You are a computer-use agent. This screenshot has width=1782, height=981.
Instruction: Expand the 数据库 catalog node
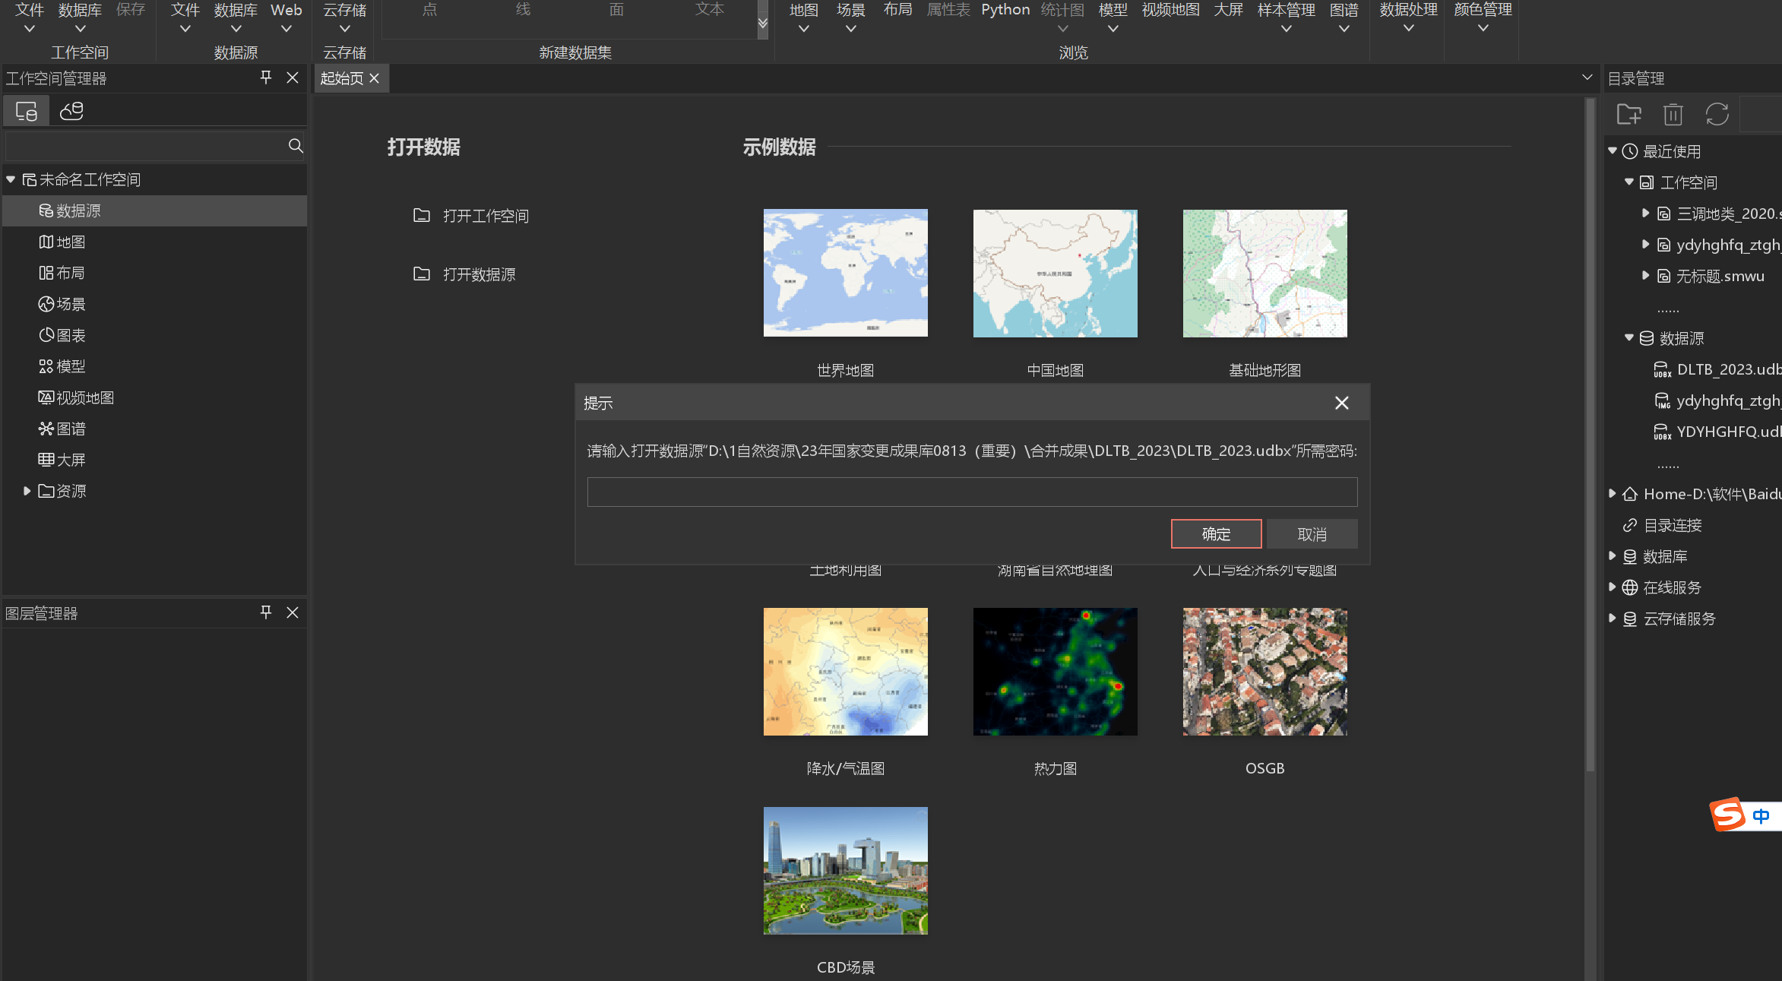click(1613, 556)
